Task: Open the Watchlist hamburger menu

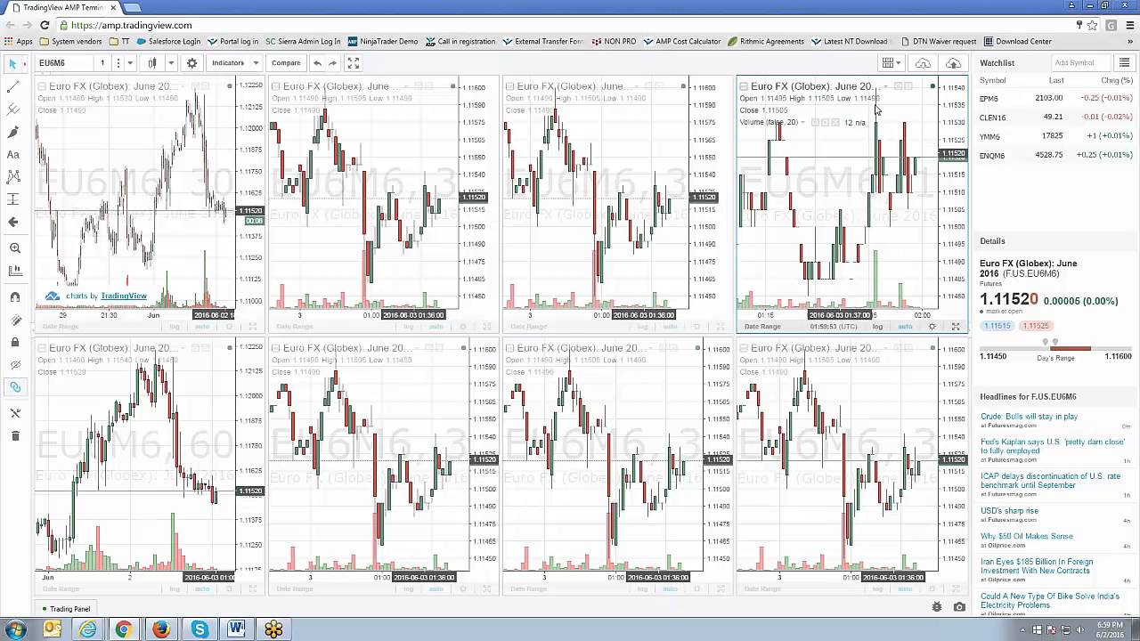Action: (1124, 63)
